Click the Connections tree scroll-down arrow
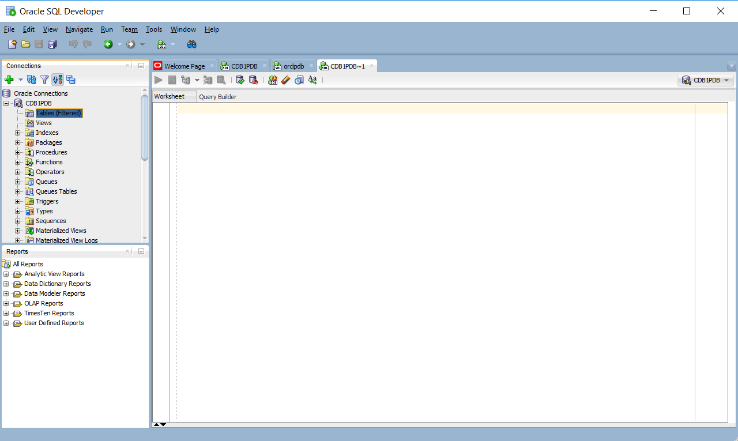Viewport: 738px width, 441px height. tap(145, 238)
